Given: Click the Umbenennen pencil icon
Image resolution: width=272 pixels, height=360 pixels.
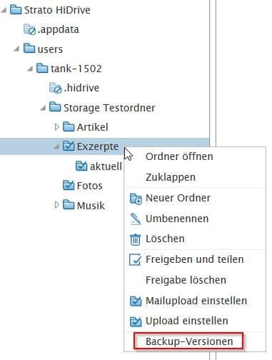Looking at the screenshot, I should pos(136,219).
